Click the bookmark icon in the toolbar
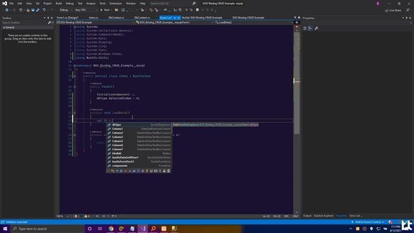414x233 pixels. tap(197, 10)
